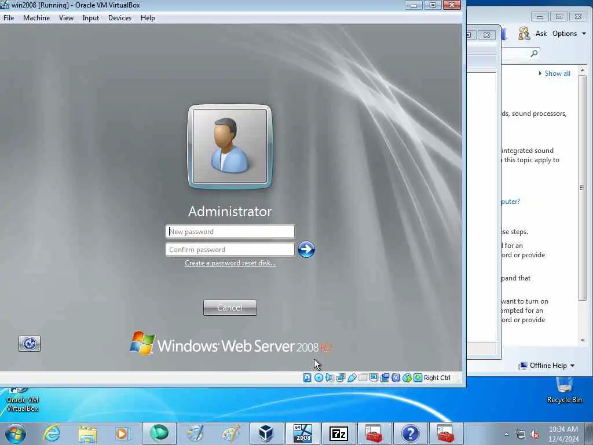This screenshot has height=445, width=593.
Task: Maximize the win2008 VirtualBox window
Action: 433,5
